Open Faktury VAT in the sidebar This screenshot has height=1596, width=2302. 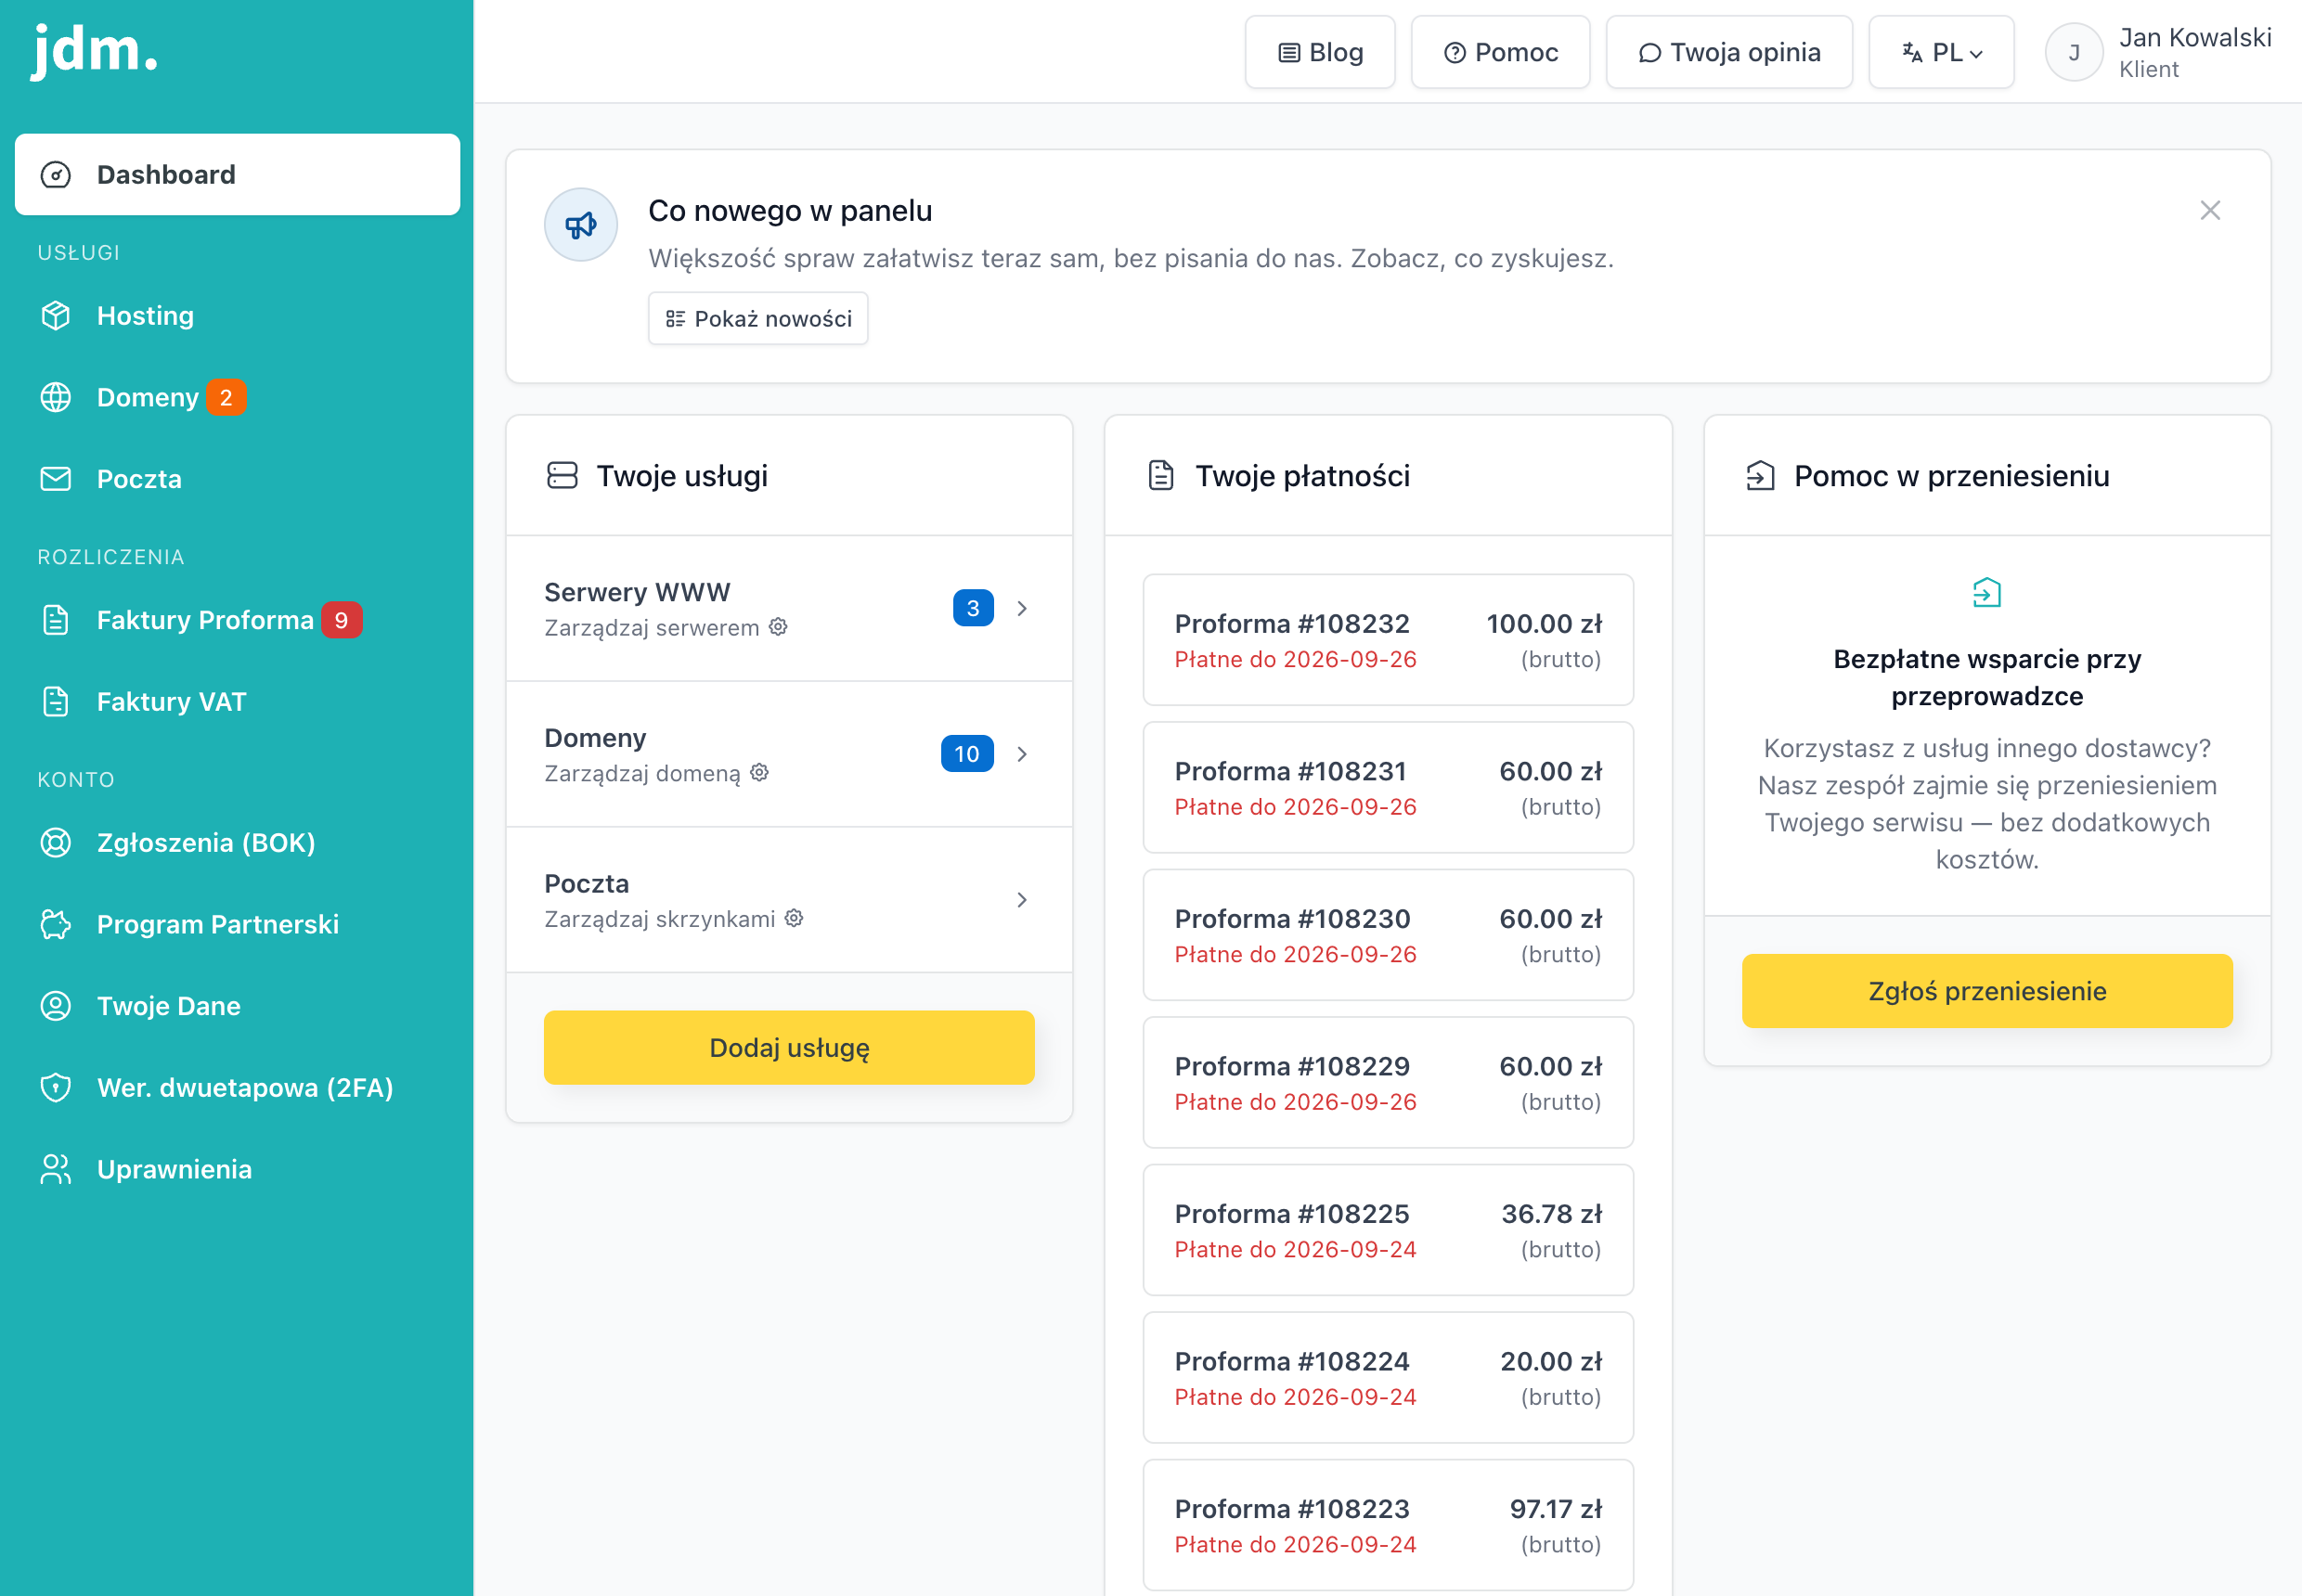[x=237, y=702]
